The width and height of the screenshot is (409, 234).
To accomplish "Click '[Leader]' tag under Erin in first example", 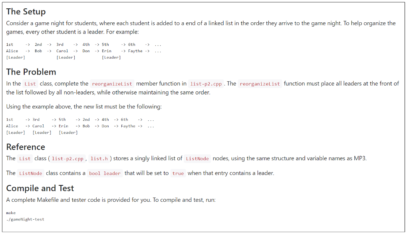I will (x=111, y=57).
